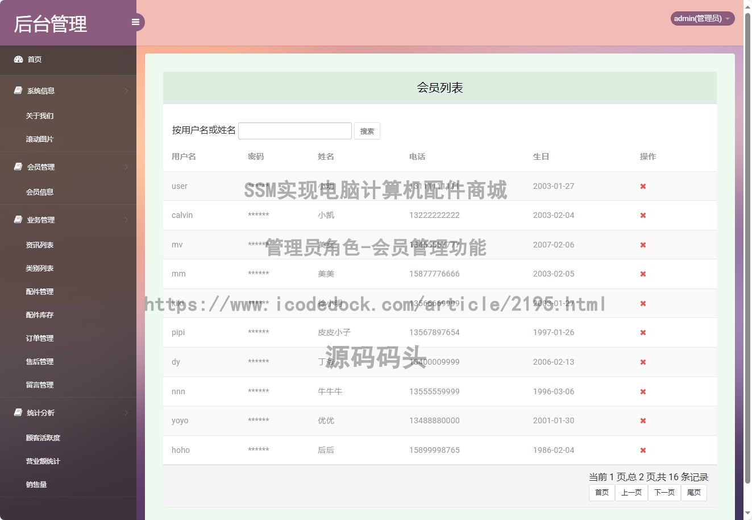Select birthday 2001-01-30

pyautogui.click(x=554, y=420)
